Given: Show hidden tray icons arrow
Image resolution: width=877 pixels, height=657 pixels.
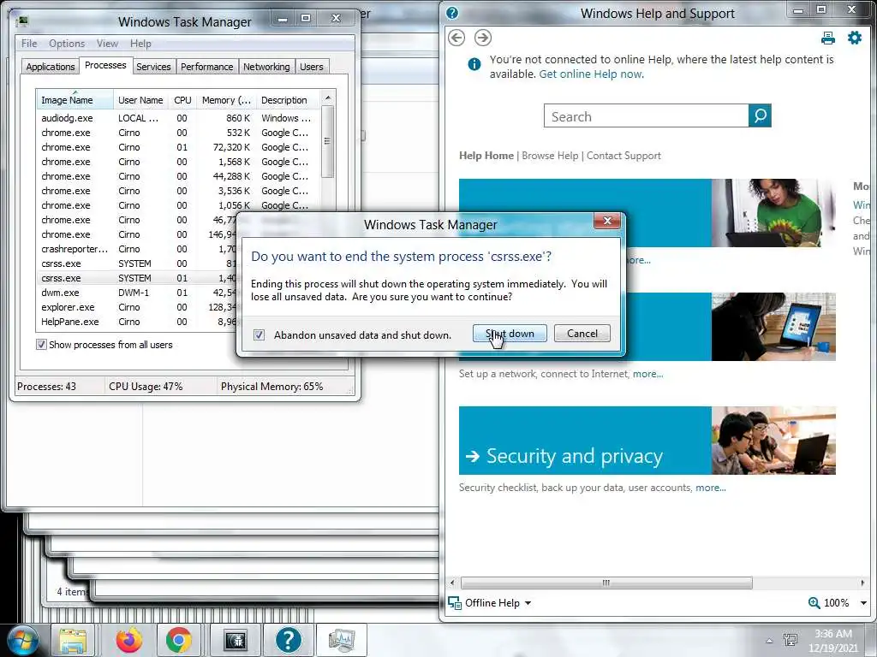Looking at the screenshot, I should point(769,641).
